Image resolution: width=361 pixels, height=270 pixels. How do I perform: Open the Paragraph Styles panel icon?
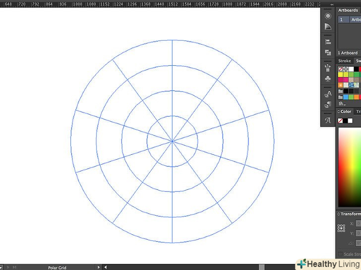tap(328, 105)
